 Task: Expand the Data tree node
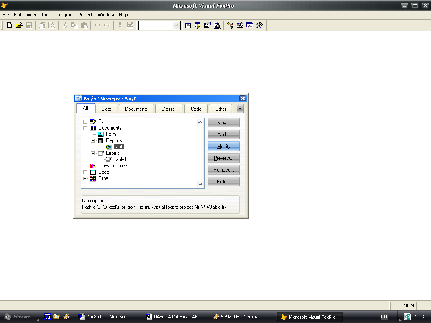[85, 122]
